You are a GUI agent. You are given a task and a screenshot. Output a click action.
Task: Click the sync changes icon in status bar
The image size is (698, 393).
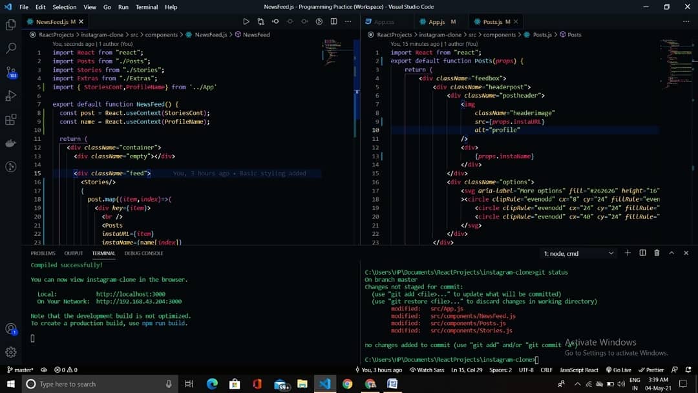point(44,370)
